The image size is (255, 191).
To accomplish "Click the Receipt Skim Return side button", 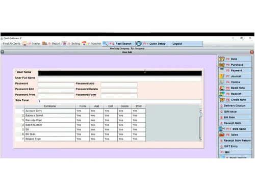I will (x=235, y=141).
